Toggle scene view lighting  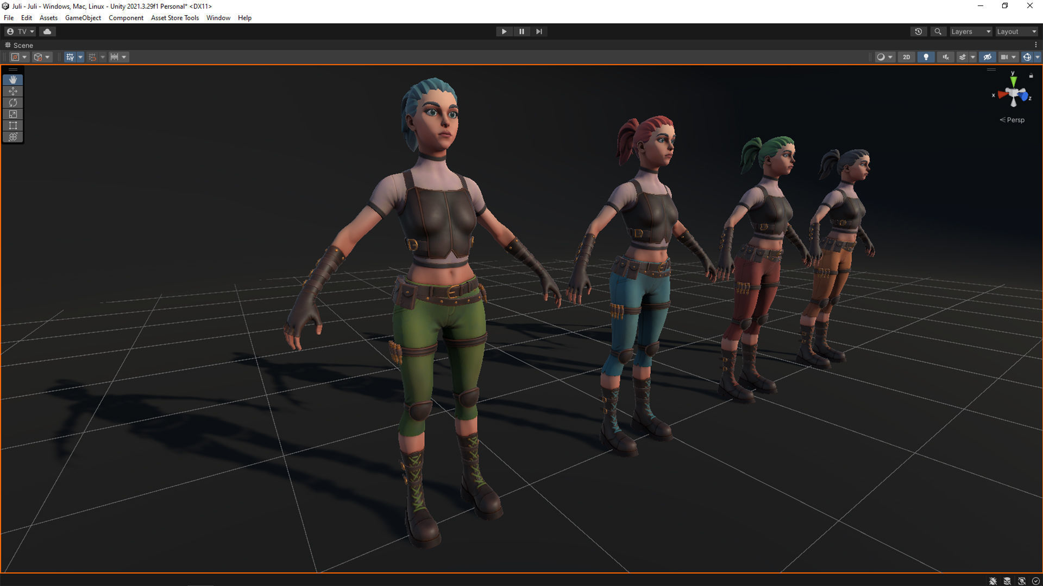click(x=926, y=57)
